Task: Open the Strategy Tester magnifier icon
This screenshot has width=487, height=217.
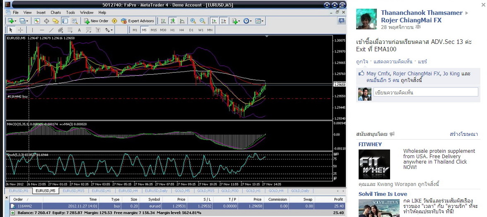Action: [x=75, y=21]
